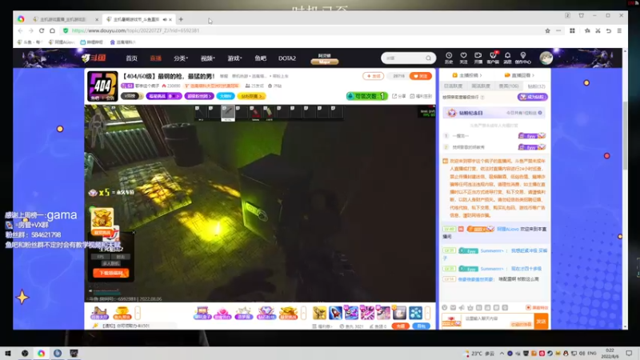Click the gold Major banner button
The height and width of the screenshot is (360, 640).
point(325,62)
